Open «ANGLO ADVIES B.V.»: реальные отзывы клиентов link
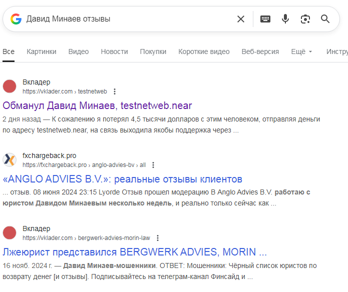The width and height of the screenshot is (348, 292). (122, 179)
